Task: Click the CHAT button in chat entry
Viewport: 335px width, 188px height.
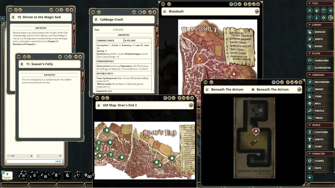Action: (x=58, y=161)
